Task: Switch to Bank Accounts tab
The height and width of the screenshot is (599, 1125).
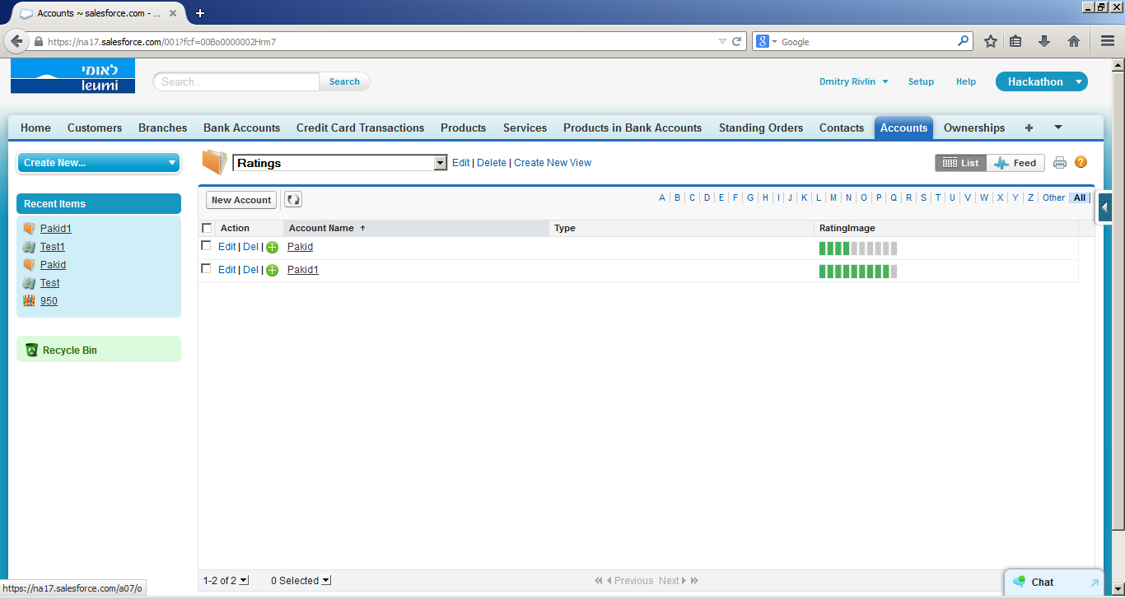Action: [242, 128]
